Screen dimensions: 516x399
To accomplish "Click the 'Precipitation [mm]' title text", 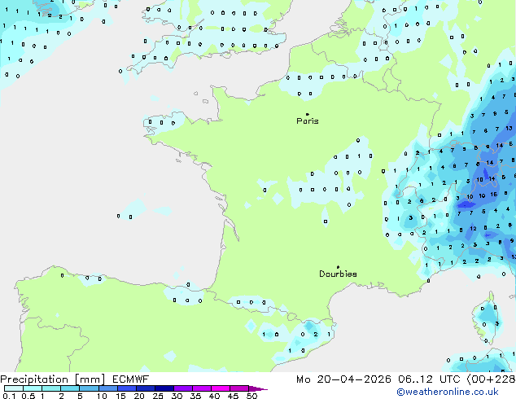I will click(53, 379).
